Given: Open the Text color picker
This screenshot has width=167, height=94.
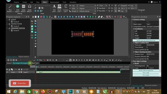Looking at the screenshot, I should (54, 8).
